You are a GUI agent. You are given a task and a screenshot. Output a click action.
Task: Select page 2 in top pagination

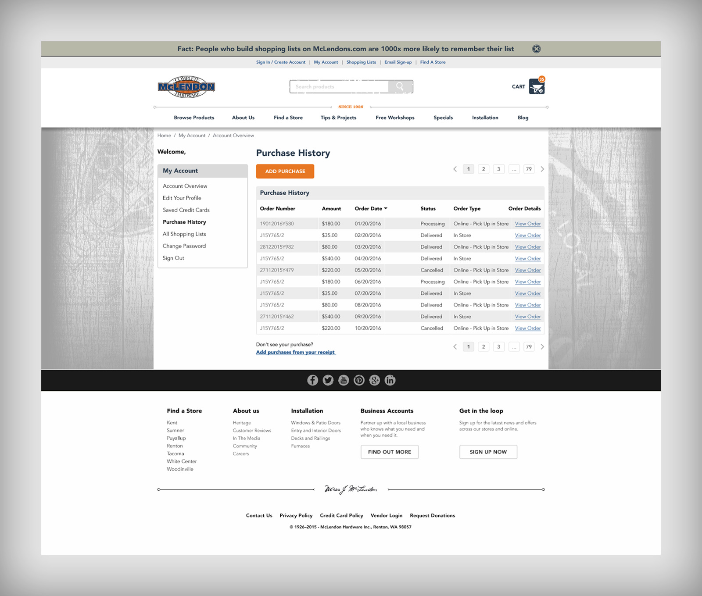(x=484, y=169)
